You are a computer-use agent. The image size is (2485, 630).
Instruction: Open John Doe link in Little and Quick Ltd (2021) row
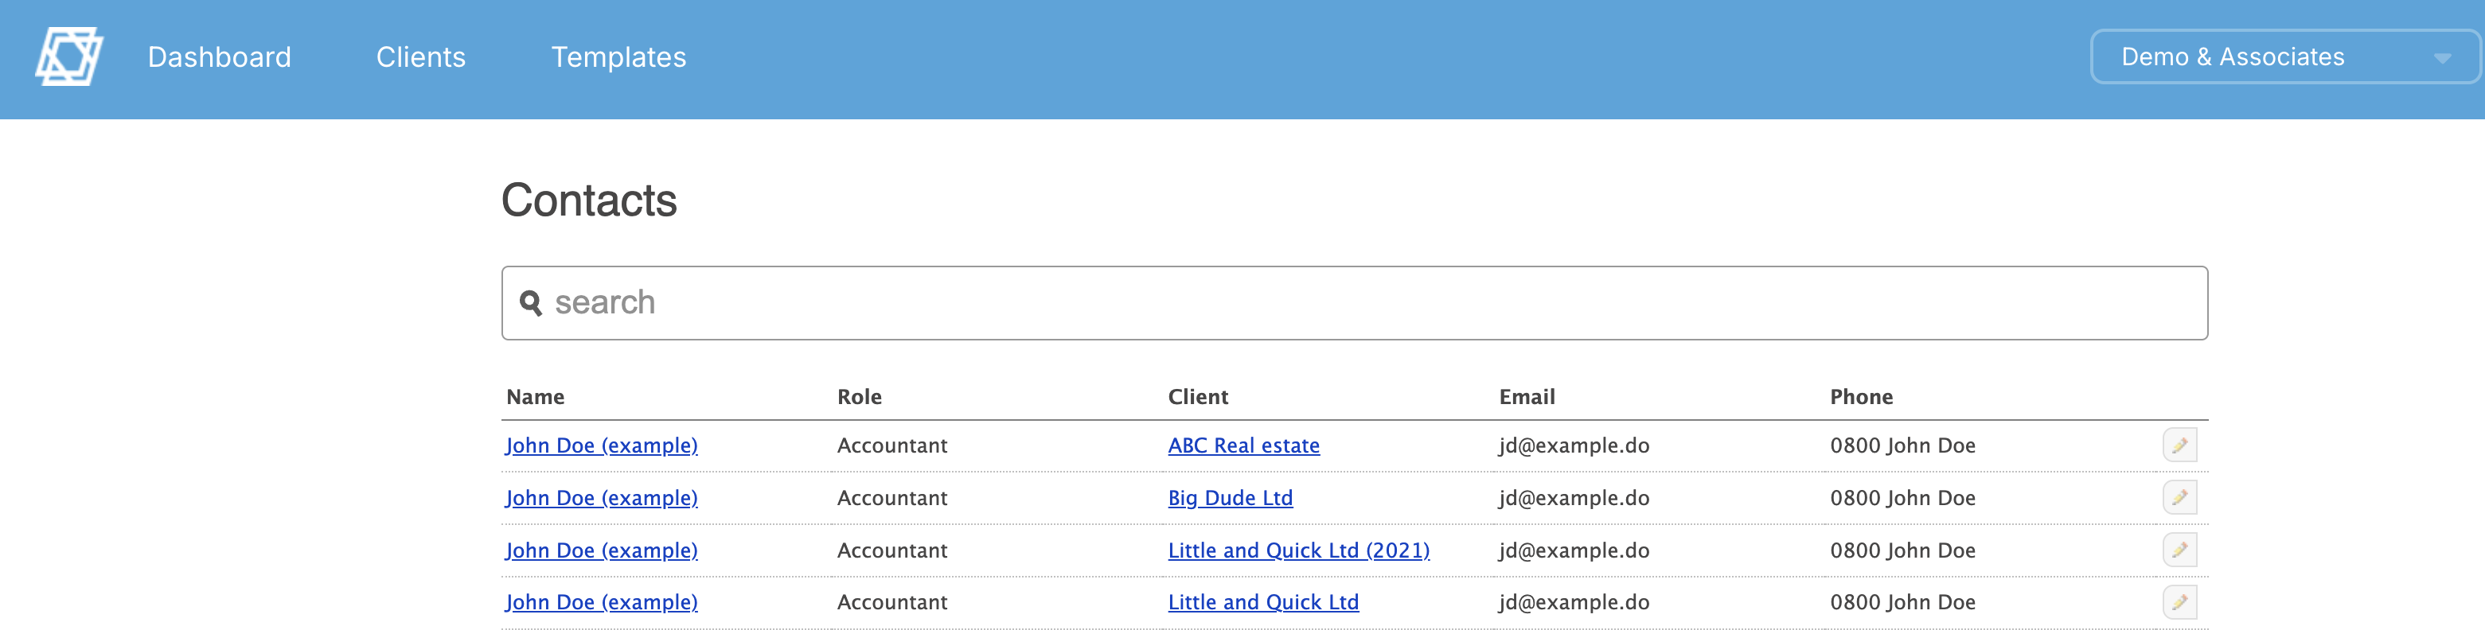pos(601,550)
